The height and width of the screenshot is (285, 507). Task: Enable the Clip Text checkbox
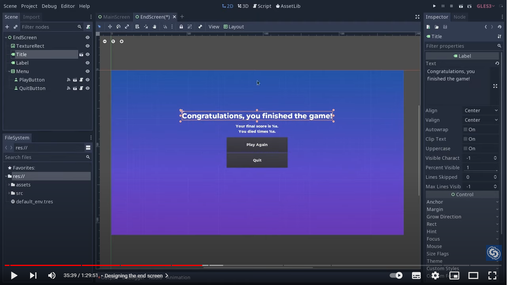[465, 139]
